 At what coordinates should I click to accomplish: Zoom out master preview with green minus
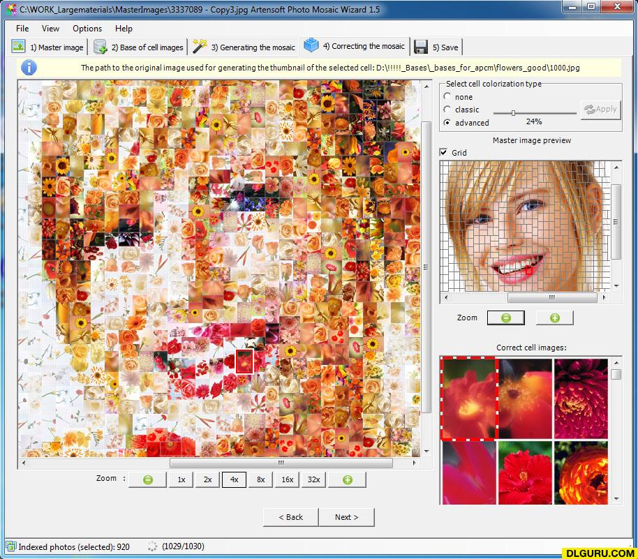(506, 318)
